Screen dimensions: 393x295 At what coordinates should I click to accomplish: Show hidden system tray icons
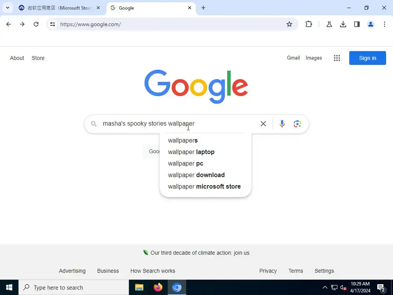325,287
